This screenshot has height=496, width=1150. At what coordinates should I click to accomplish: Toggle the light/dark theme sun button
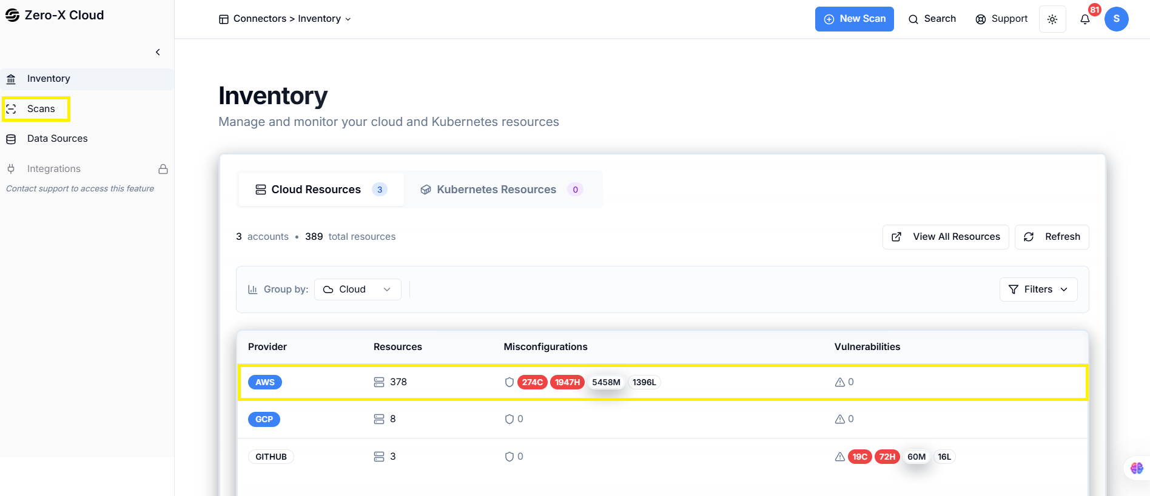1052,19
